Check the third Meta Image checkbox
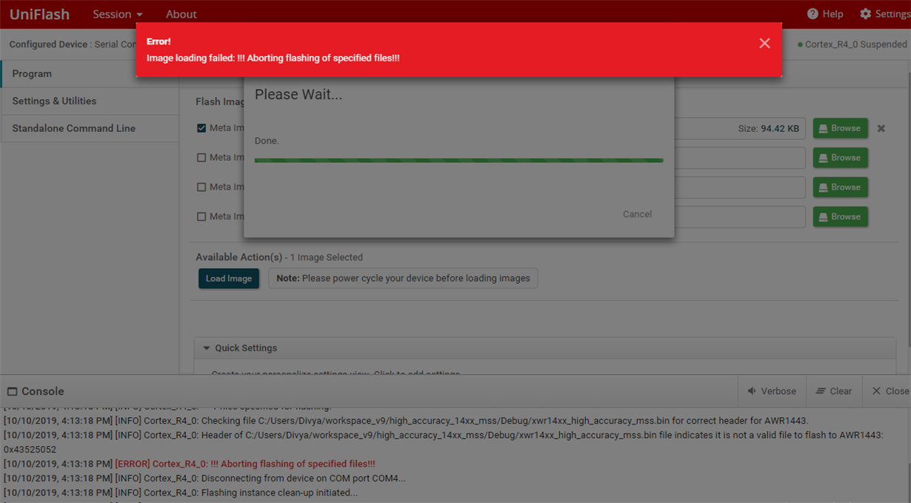 (x=201, y=187)
